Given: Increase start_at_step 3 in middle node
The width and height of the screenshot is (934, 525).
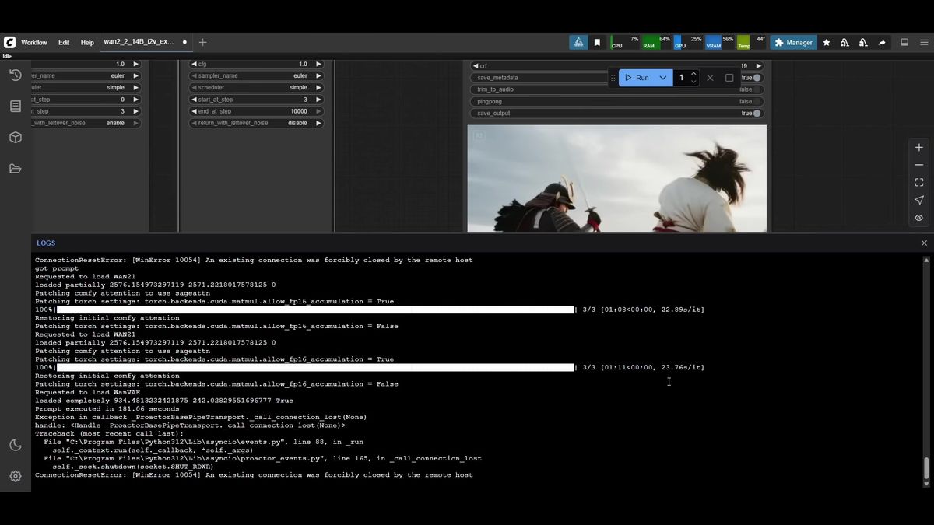Looking at the screenshot, I should (x=318, y=100).
